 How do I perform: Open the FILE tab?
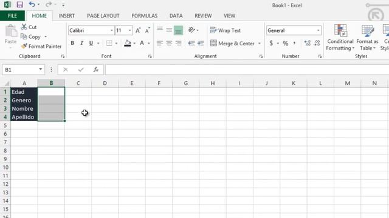click(12, 16)
